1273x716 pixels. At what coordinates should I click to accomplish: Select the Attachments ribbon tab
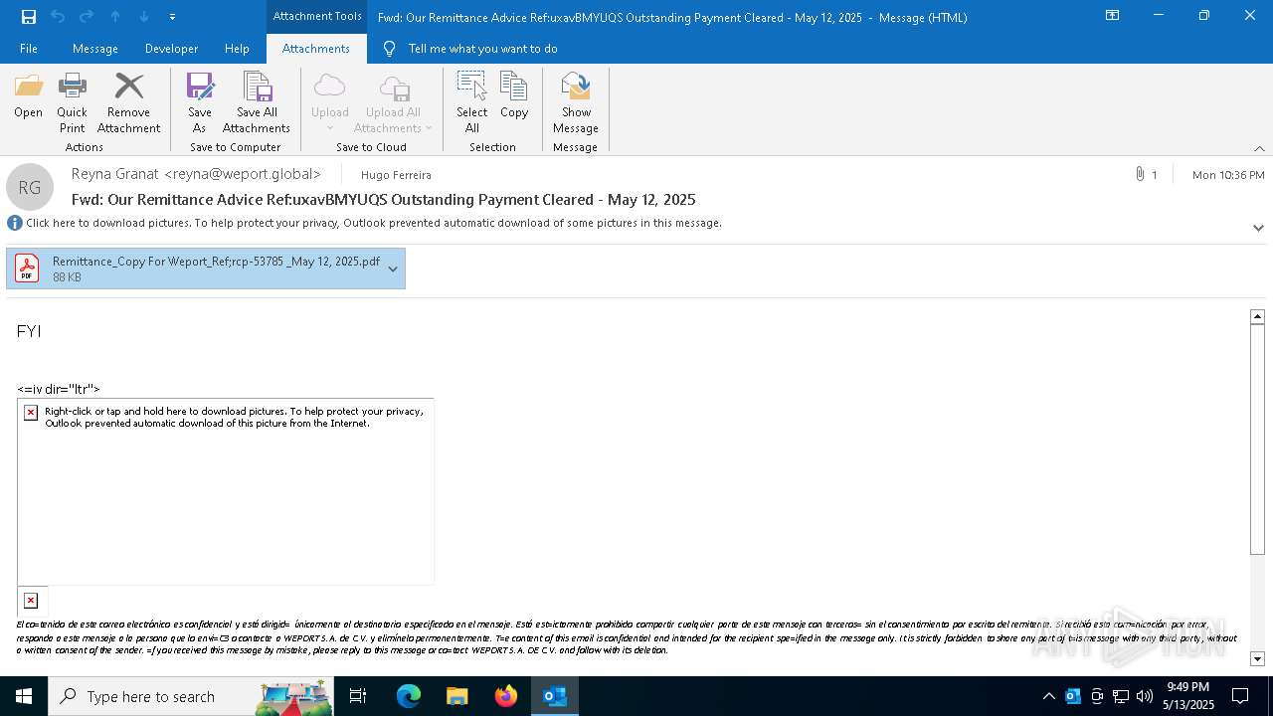tap(316, 49)
